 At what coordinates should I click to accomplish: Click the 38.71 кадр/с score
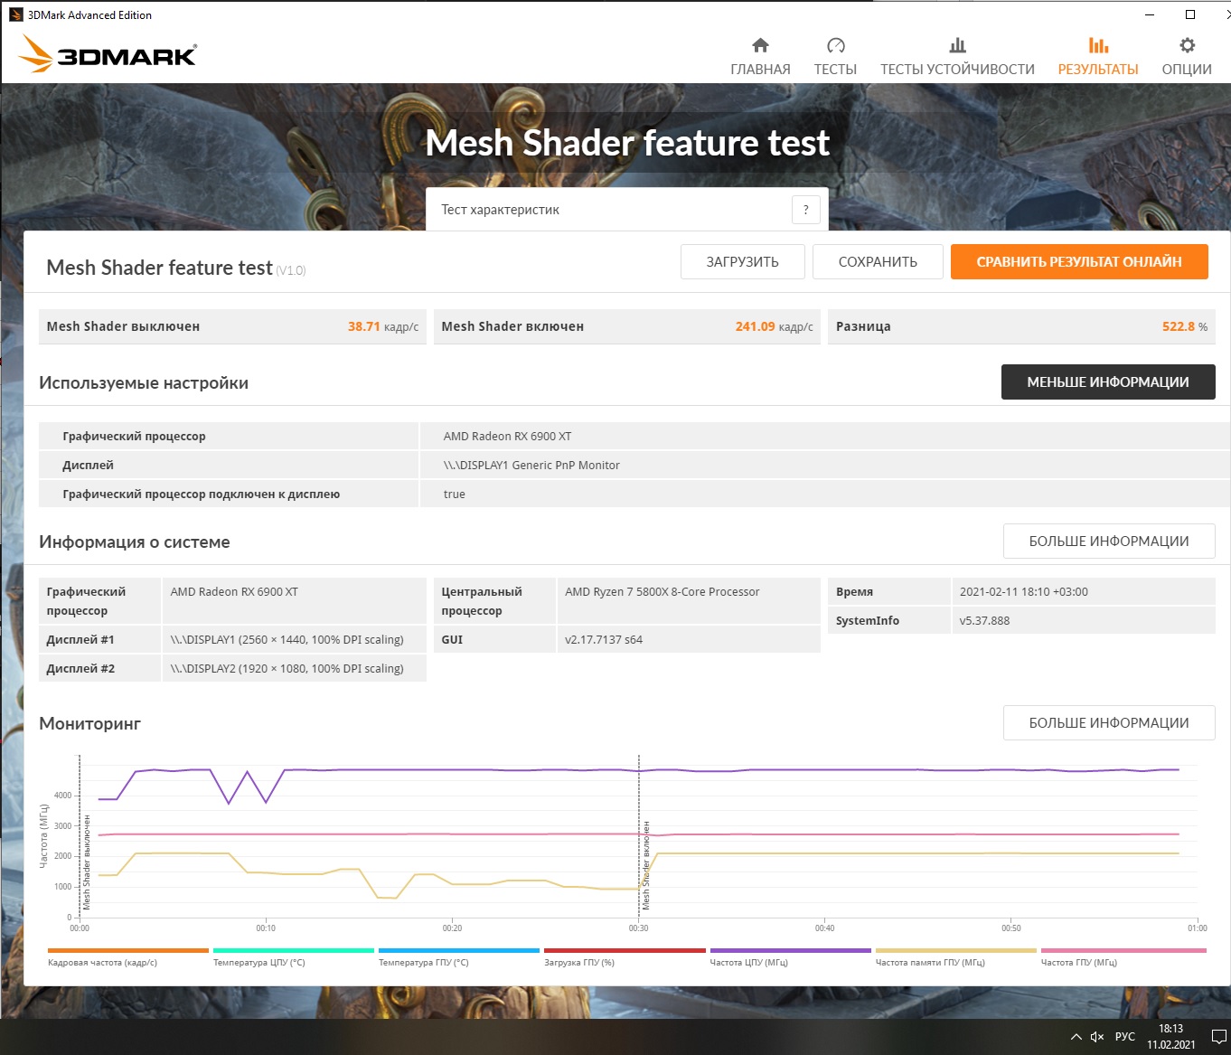383,326
